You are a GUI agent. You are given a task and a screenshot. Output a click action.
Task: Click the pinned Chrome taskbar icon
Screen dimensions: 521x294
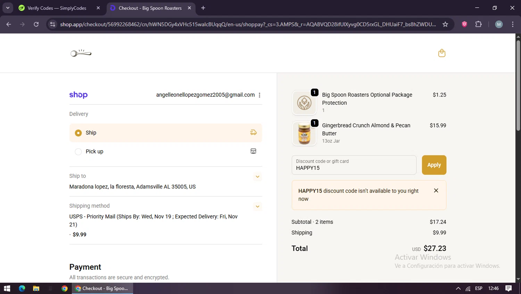[x=64, y=288]
